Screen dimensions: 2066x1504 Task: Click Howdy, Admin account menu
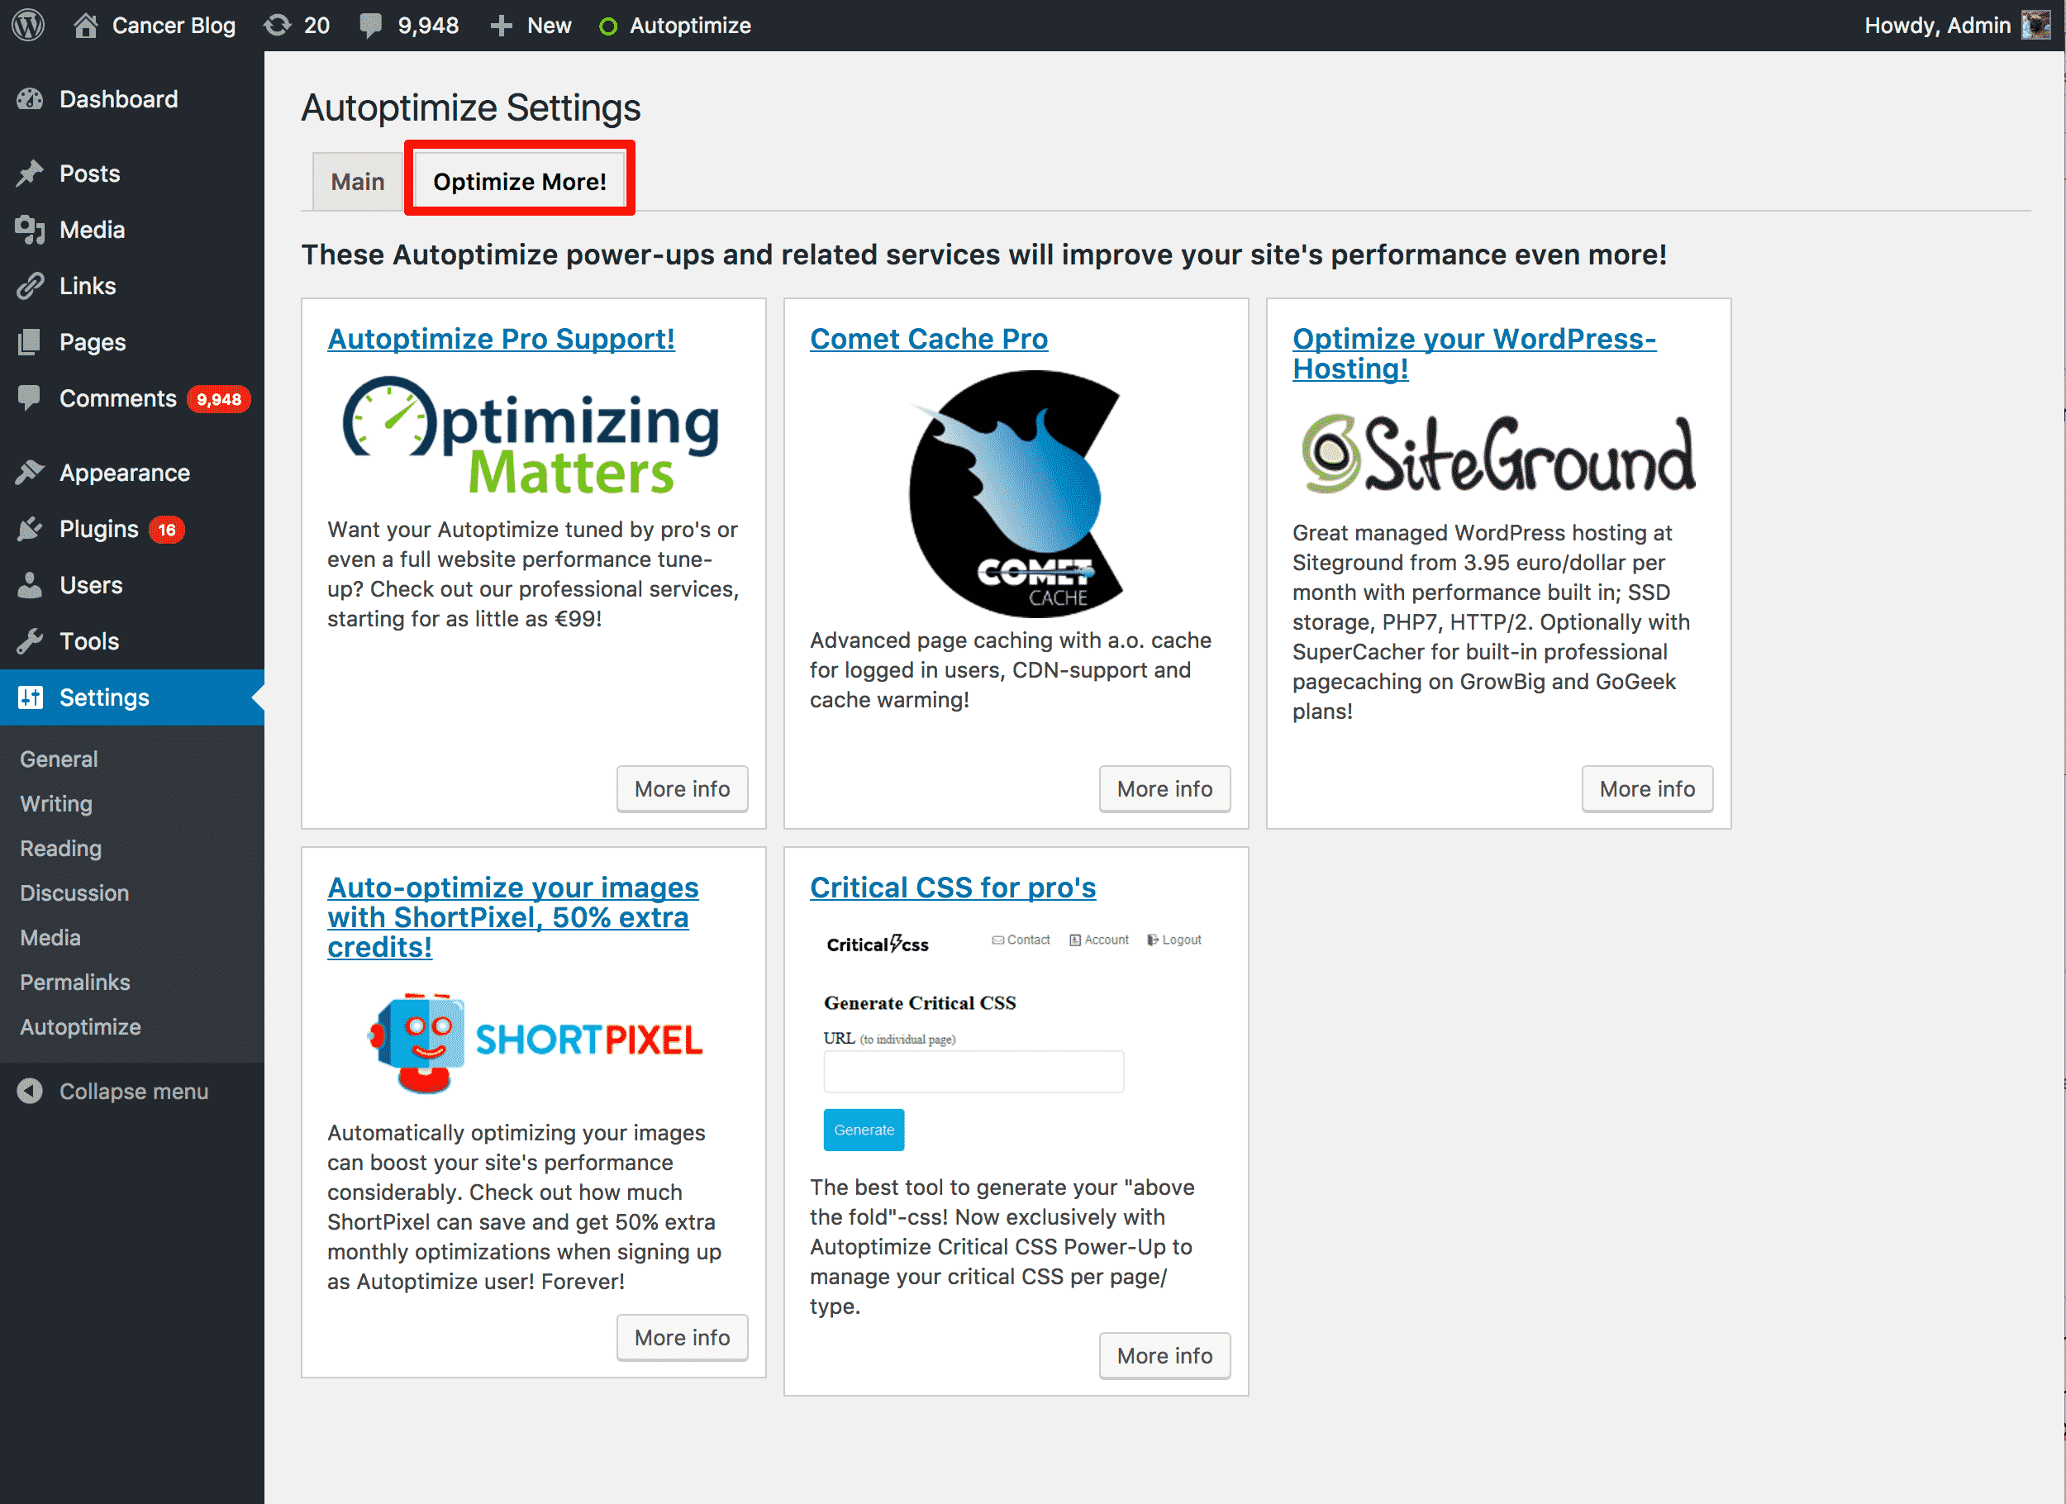pos(1957,26)
